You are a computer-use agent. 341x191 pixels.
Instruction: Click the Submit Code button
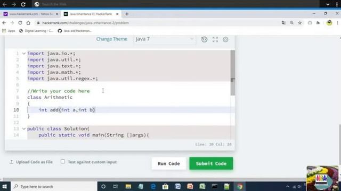pos(211,163)
